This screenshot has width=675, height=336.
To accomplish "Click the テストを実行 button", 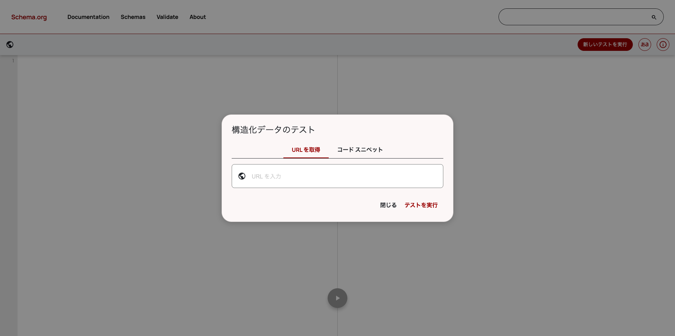I will [x=421, y=205].
